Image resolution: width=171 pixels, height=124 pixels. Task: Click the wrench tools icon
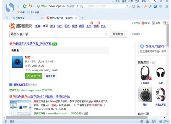(150, 6)
